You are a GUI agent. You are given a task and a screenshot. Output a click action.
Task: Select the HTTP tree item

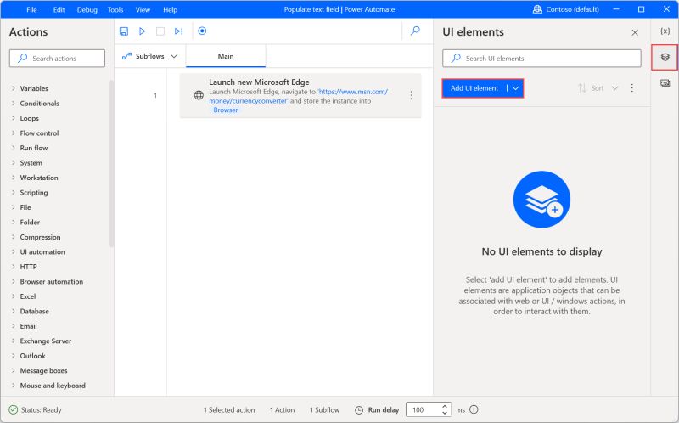[29, 267]
